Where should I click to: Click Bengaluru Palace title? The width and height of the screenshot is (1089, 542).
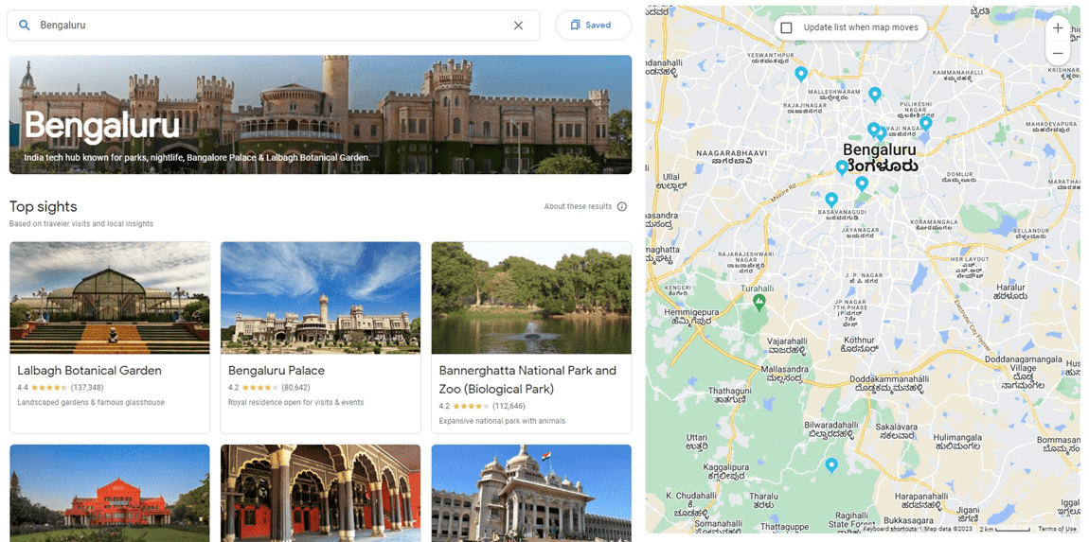pos(277,371)
